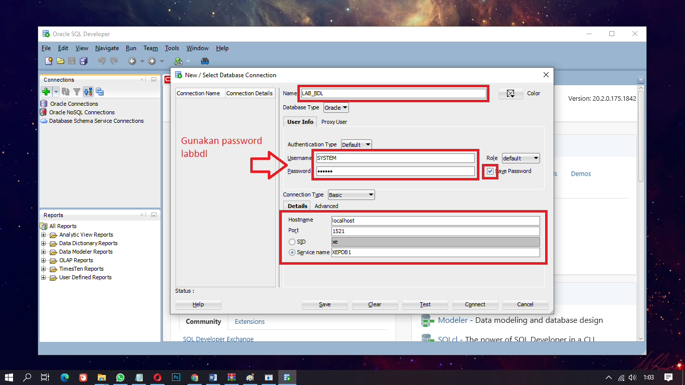Minimize the Connections panel
The height and width of the screenshot is (385, 685).
pos(154,80)
